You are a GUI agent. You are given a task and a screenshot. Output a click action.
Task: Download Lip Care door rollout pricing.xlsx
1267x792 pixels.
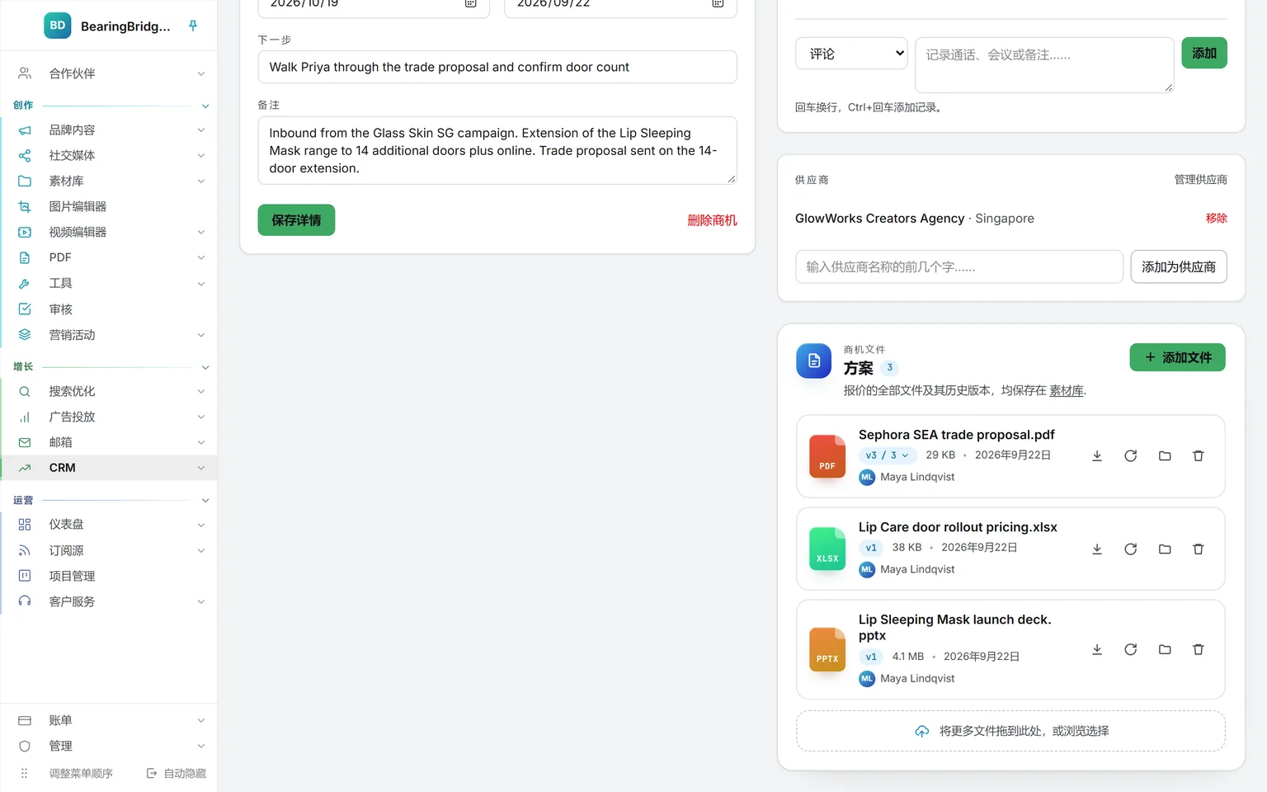tap(1097, 549)
